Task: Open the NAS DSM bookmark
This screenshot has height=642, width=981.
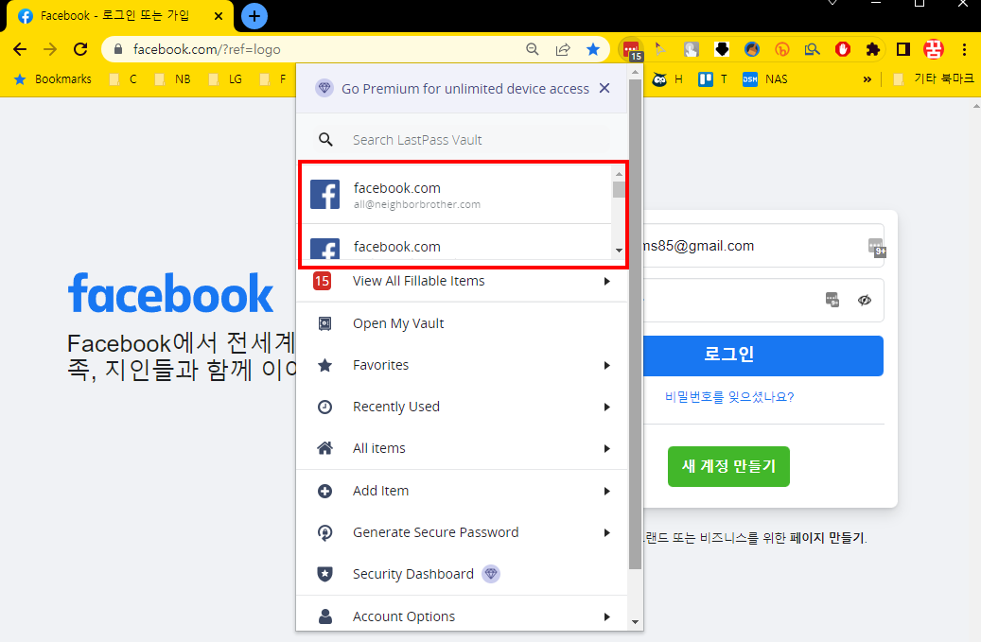Action: point(764,78)
